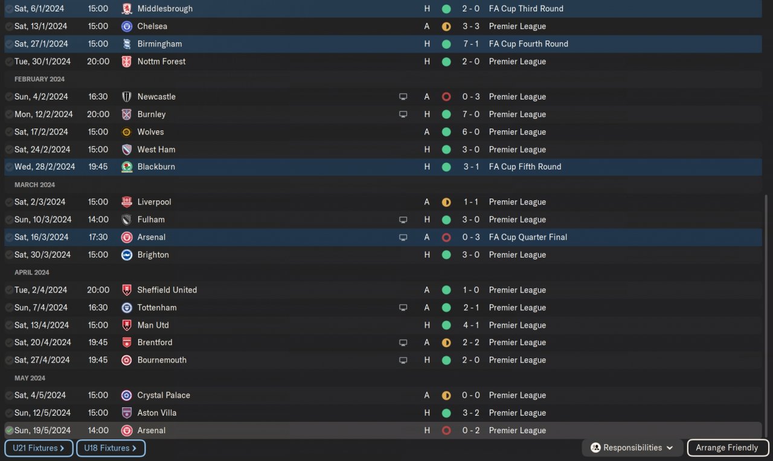Click the Crystal Palace club badge
The image size is (773, 461).
[127, 395]
